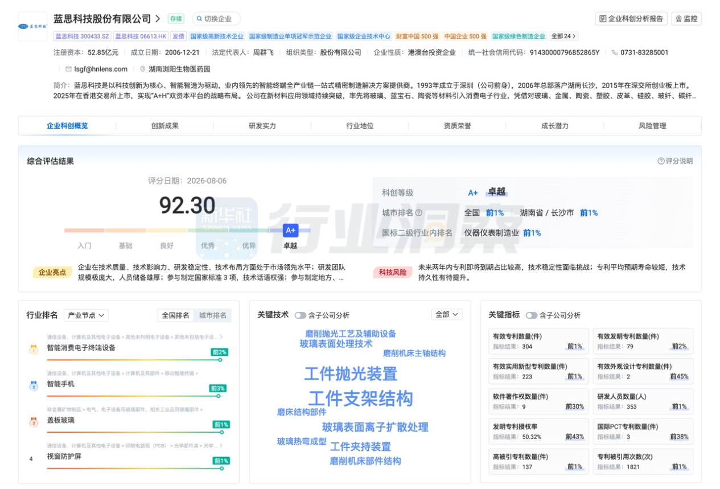
Task: Click the 研发人员数量(人) indicator card
Action: (643, 401)
